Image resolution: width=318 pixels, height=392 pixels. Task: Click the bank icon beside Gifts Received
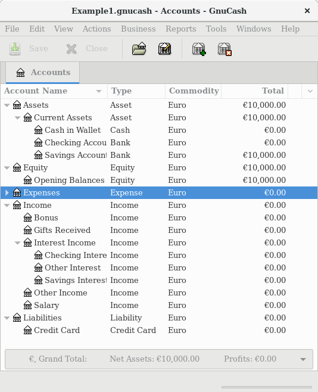pyautogui.click(x=28, y=230)
